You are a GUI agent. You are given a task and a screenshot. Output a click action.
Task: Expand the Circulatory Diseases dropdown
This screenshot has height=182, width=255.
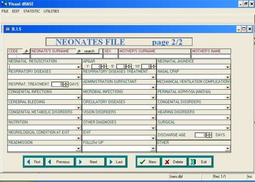coord(153,108)
